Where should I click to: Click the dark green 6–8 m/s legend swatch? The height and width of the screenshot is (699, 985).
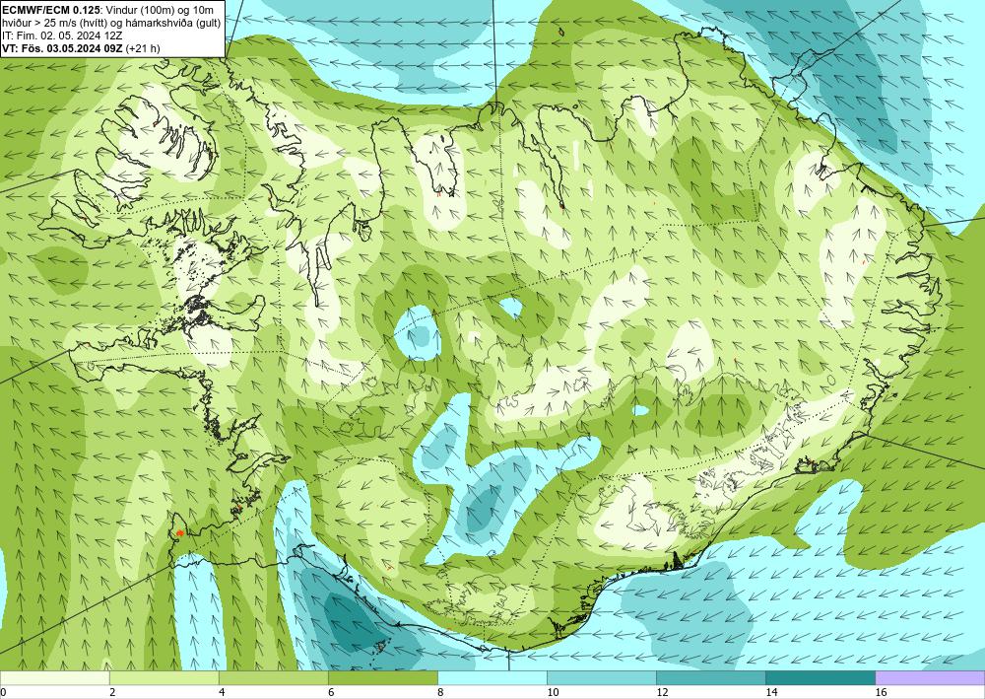pyautogui.click(x=382, y=678)
